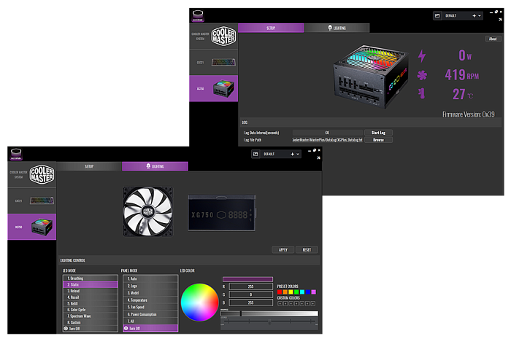Click the R value field
Image resolution: width=511 pixels, height=347 pixels.
point(251,286)
